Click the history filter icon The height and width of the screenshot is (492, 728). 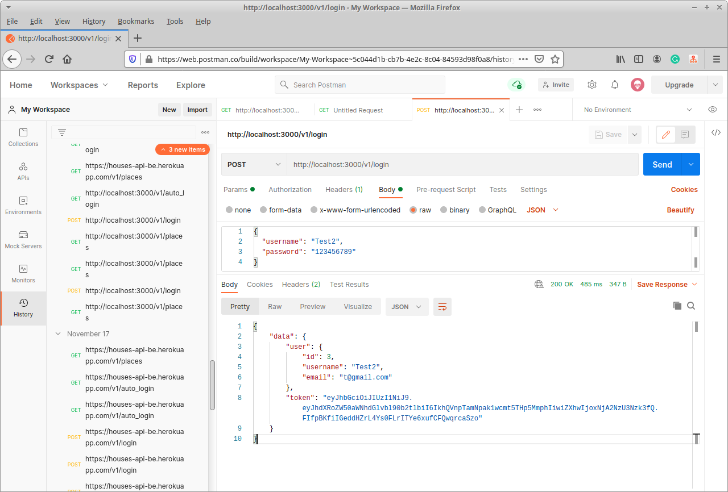[62, 132]
